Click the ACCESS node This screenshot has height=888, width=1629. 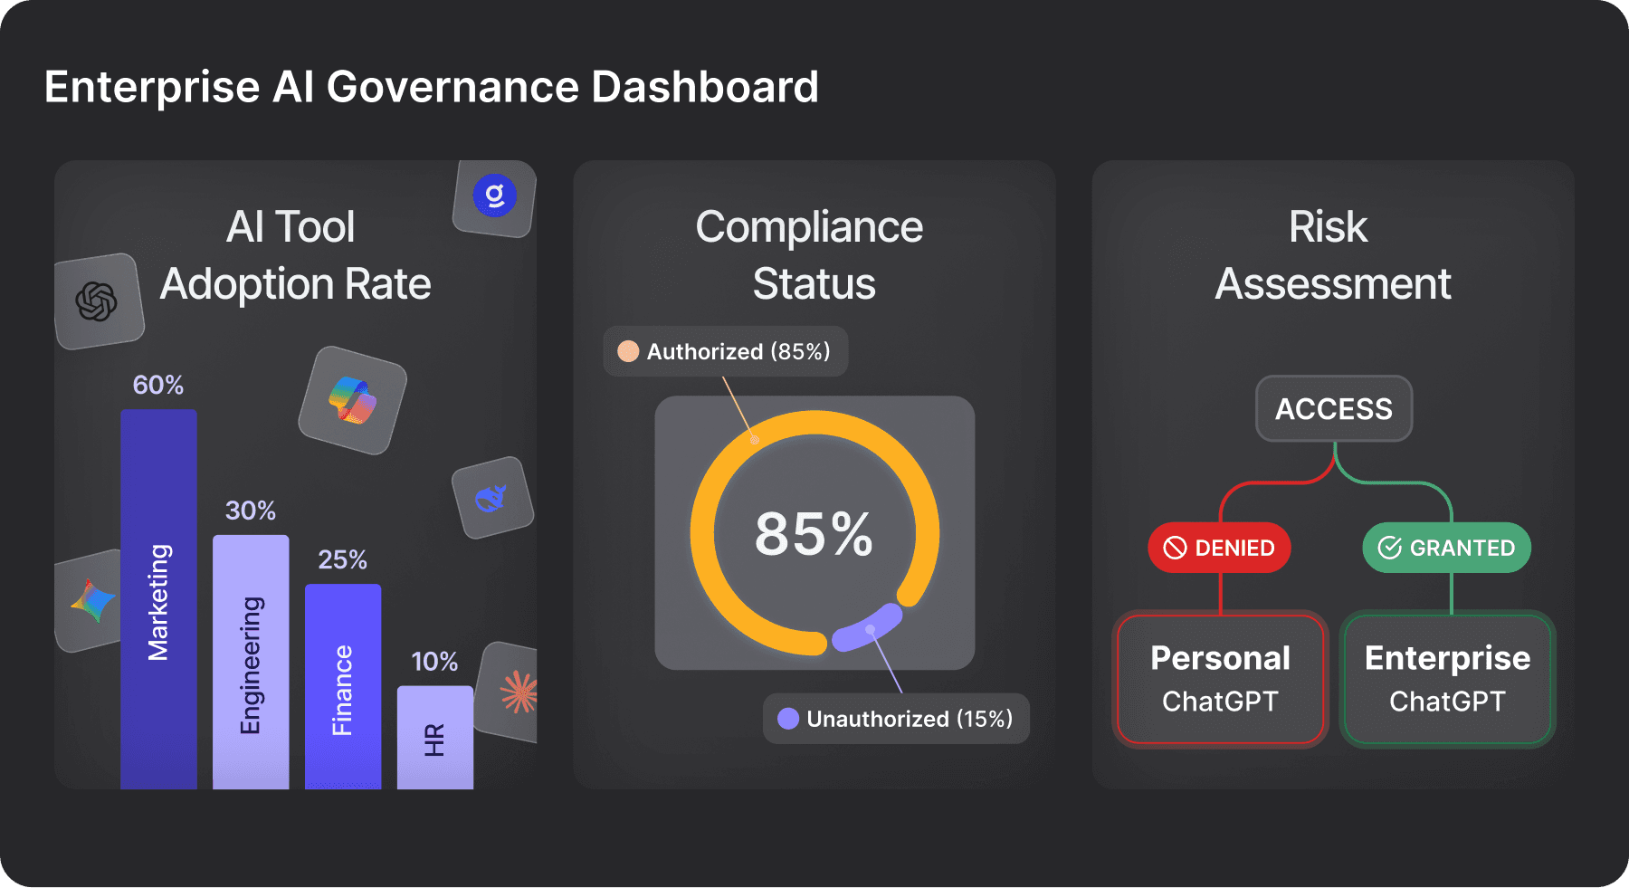tap(1334, 409)
